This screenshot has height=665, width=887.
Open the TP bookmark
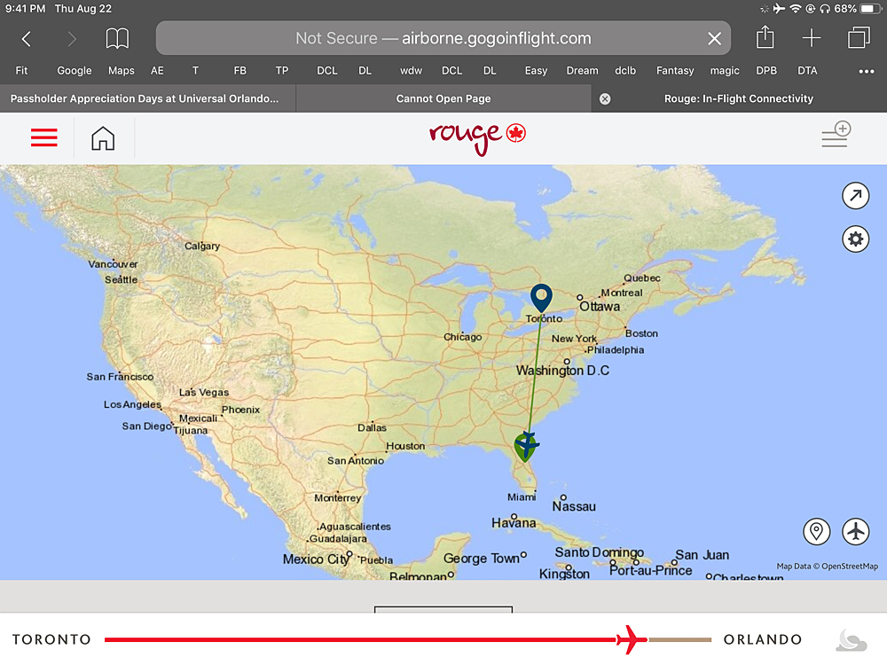(x=282, y=71)
